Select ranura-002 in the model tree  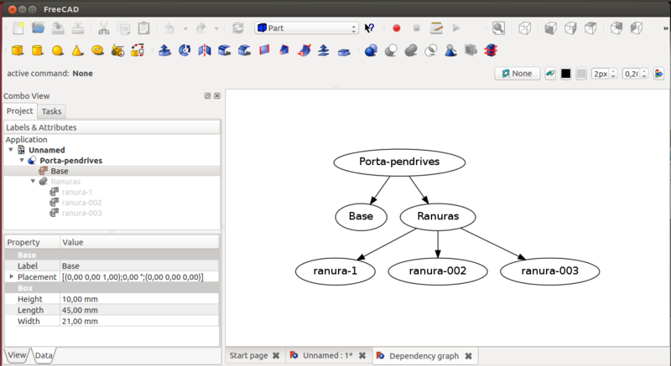81,203
